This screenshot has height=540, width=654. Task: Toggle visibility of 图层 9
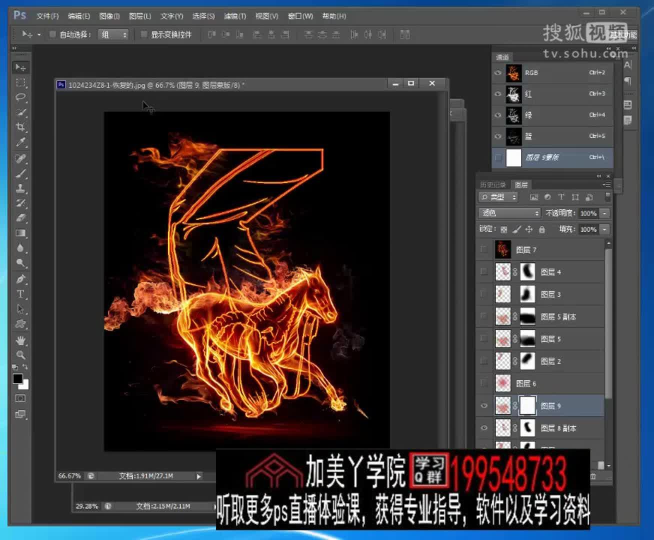[483, 405]
